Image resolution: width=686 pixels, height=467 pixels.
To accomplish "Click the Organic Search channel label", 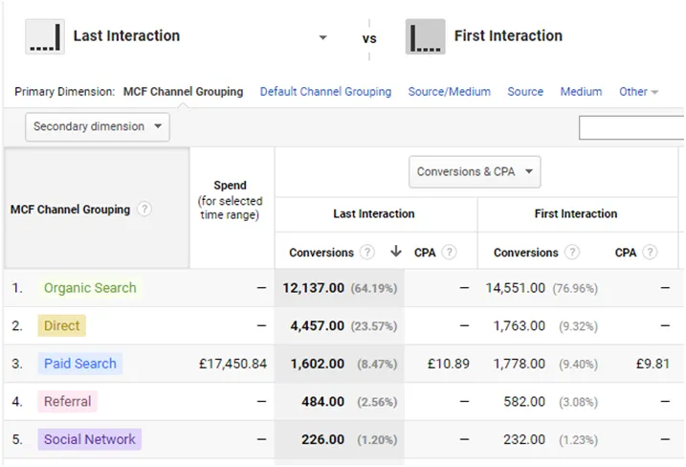I will [x=90, y=288].
